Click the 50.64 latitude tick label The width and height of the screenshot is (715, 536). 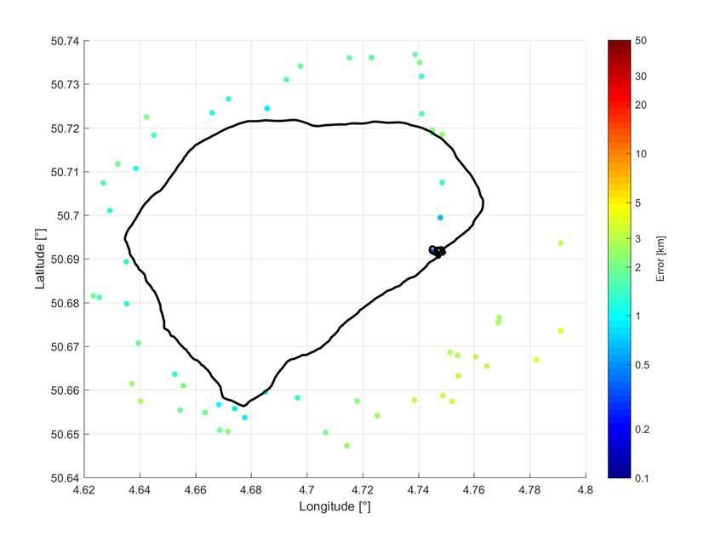pyautogui.click(x=65, y=478)
